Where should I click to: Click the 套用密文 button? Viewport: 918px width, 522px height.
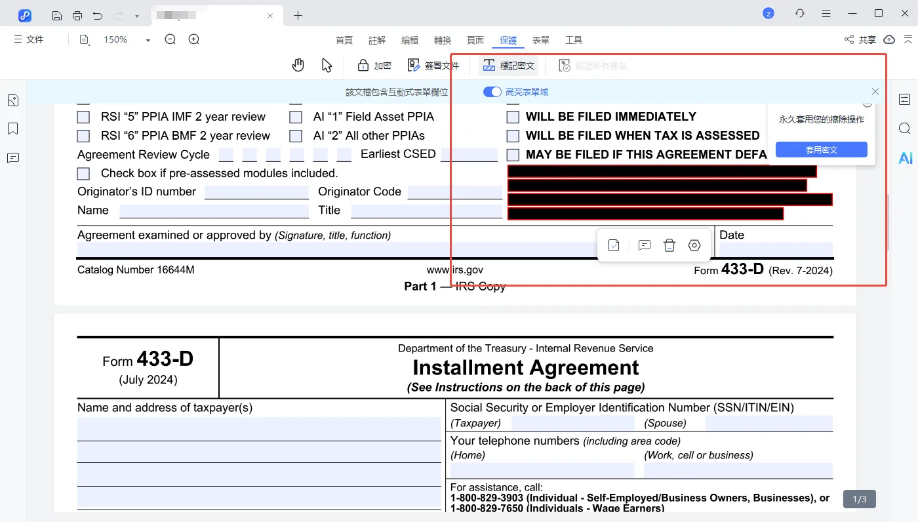tap(821, 150)
